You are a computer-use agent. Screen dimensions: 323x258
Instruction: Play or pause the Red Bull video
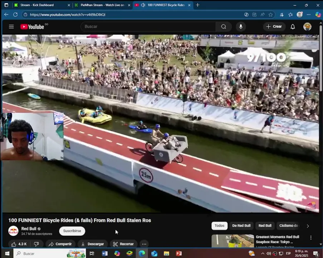[161, 123]
